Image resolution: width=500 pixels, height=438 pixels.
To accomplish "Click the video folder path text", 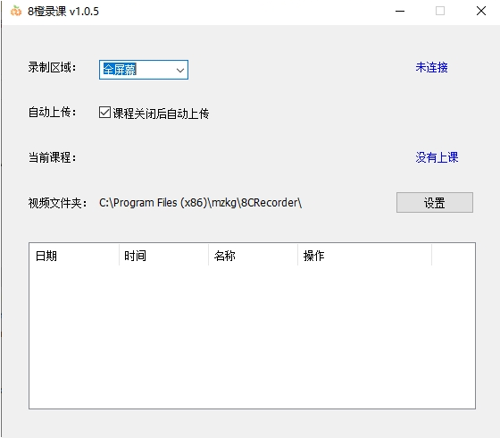I will click(x=200, y=203).
